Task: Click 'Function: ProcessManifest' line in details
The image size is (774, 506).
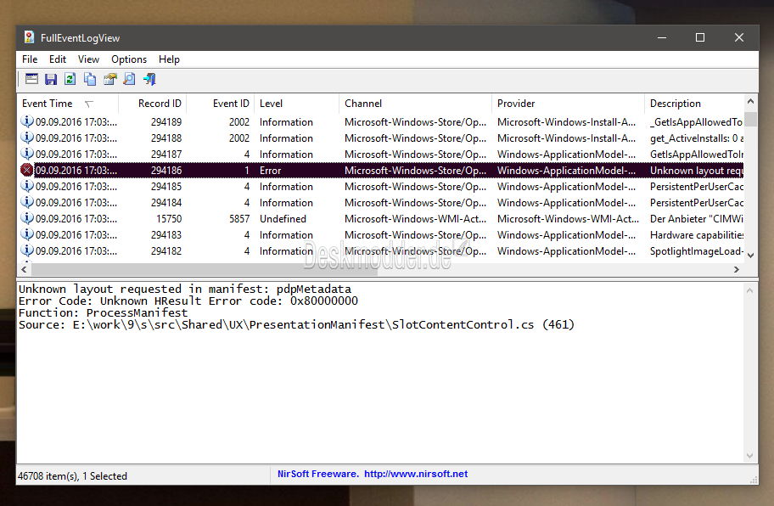Action: click(103, 313)
